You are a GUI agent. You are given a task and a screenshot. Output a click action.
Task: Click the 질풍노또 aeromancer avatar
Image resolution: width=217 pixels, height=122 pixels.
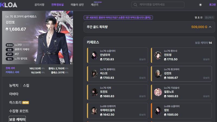tap(158, 92)
